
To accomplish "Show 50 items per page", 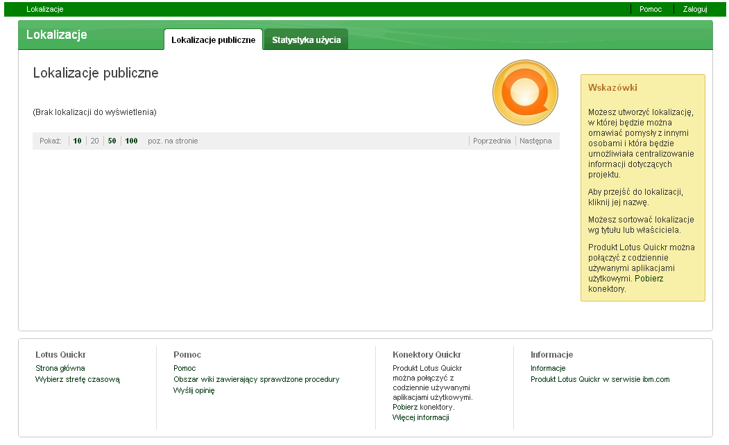I will coord(112,141).
